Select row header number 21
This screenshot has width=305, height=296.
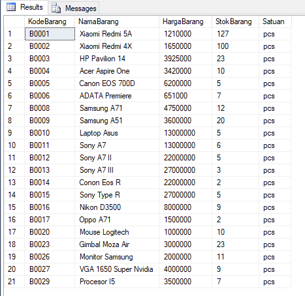tap(14, 282)
